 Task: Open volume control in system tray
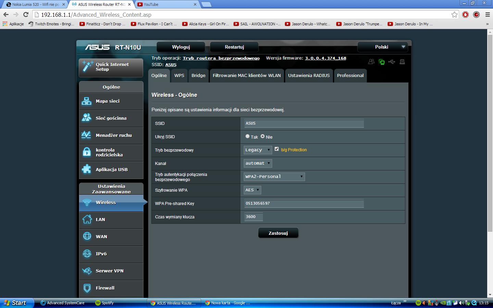(x=462, y=303)
